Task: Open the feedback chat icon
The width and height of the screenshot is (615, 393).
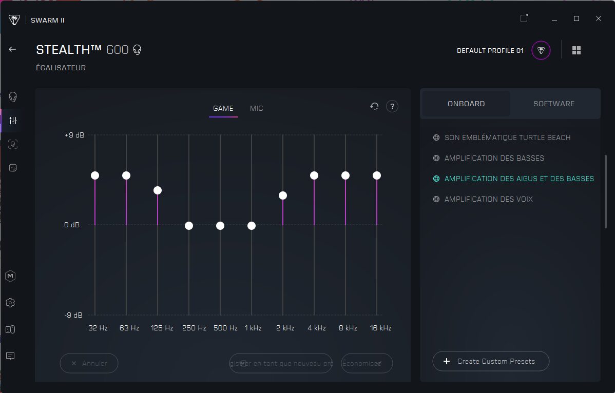Action: 10,356
